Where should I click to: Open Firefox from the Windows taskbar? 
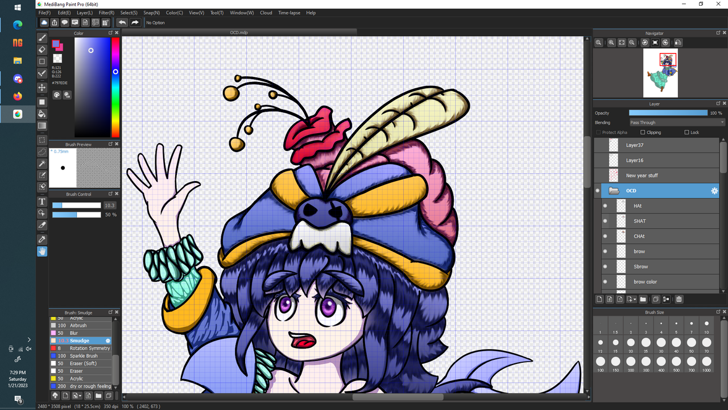(18, 96)
